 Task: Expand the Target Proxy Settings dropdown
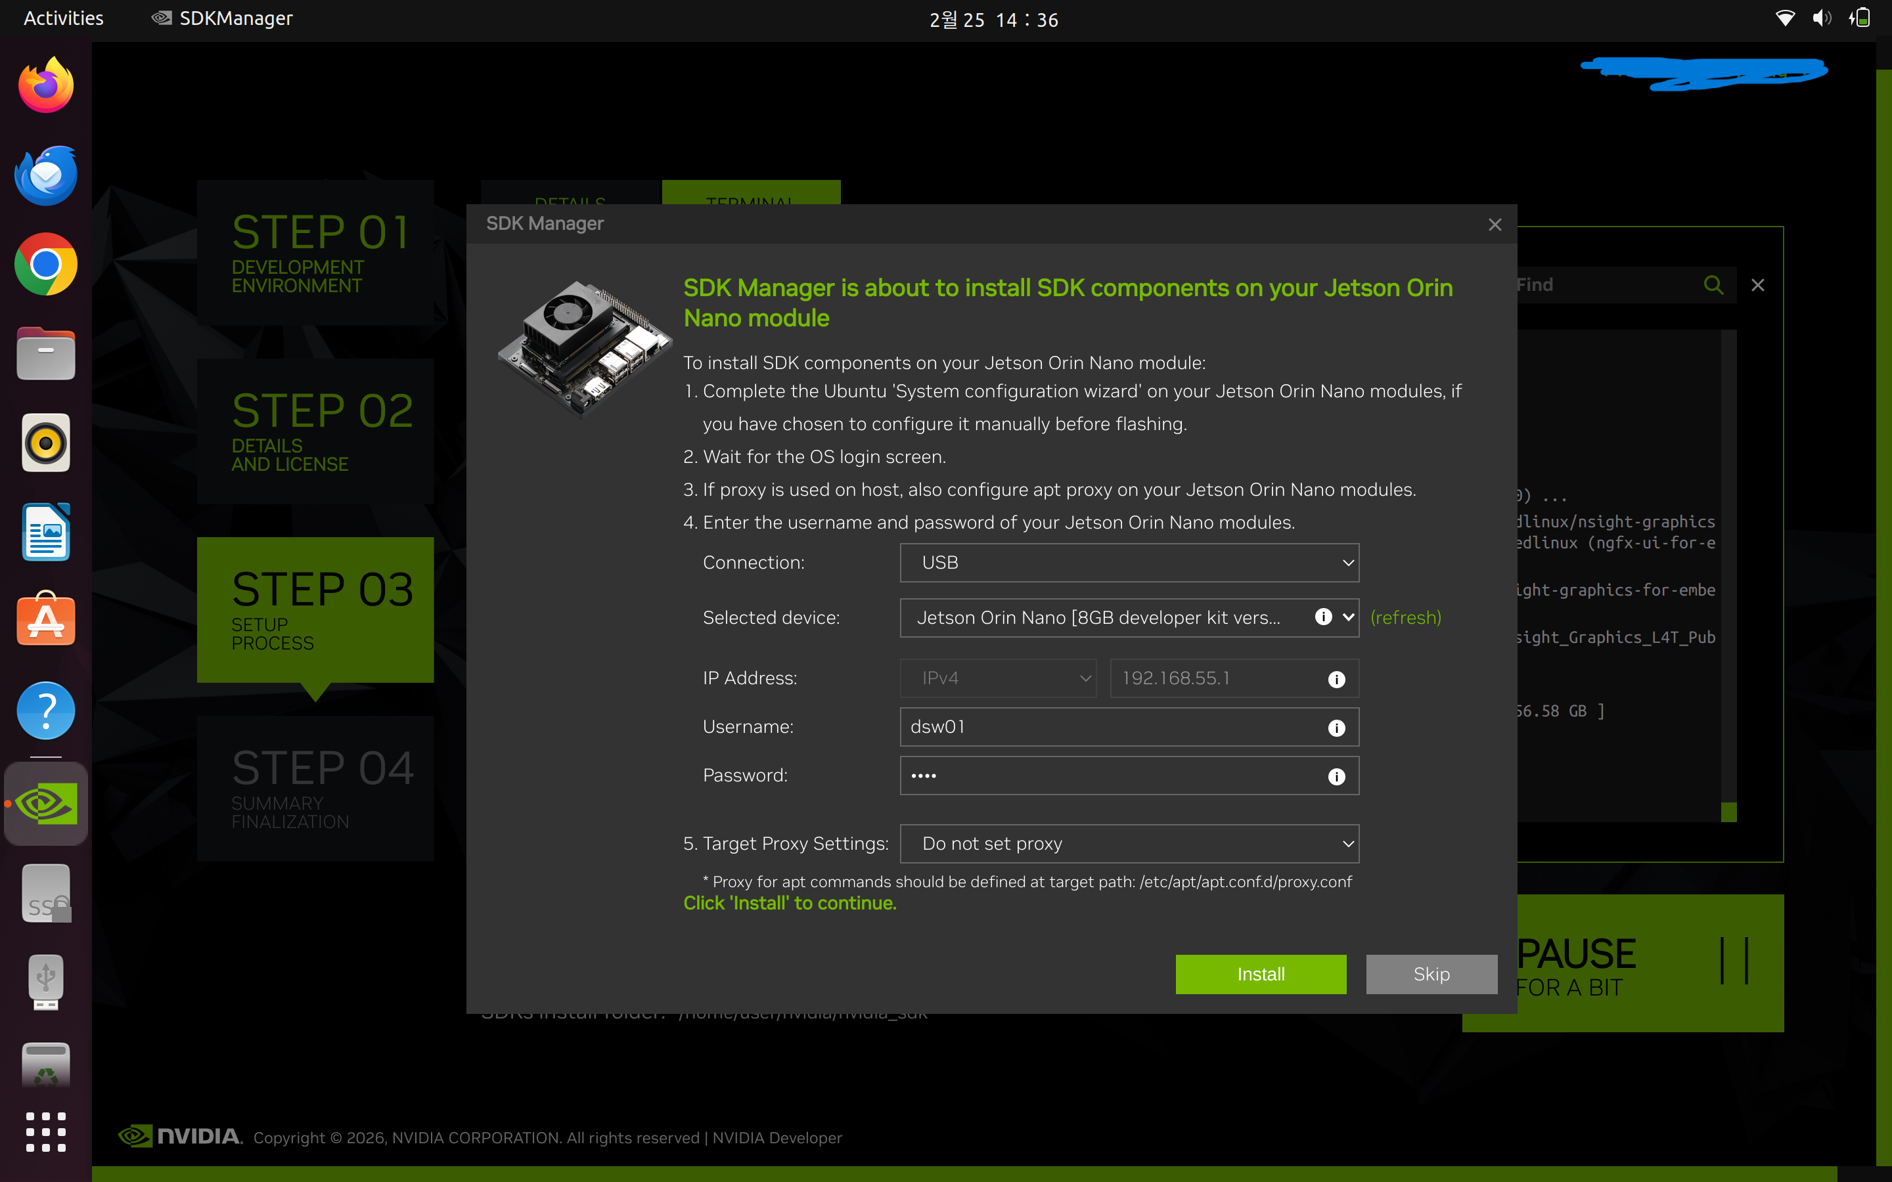(x=1129, y=844)
